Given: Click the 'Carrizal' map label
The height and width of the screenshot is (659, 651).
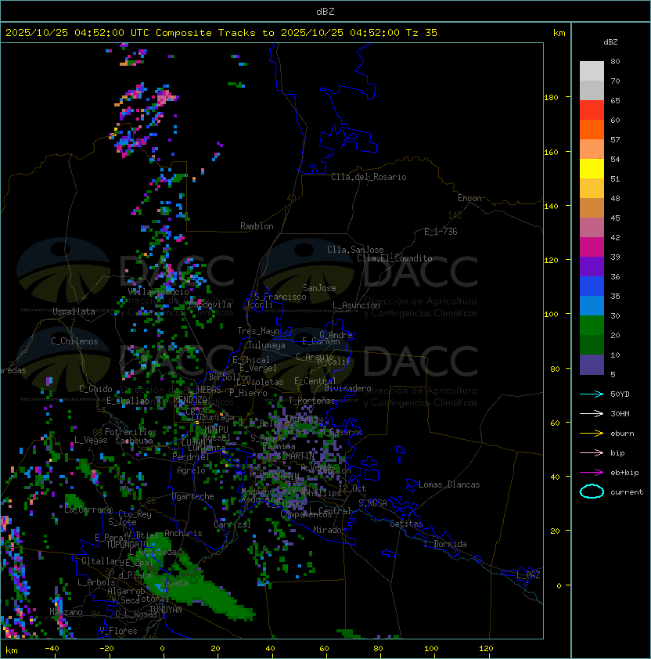Looking at the screenshot, I should click(232, 524).
